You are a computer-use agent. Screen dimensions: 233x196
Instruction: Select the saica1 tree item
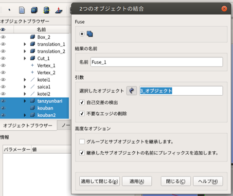click(44, 87)
